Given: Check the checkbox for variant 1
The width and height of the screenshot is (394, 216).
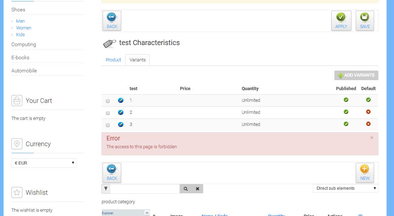Looking at the screenshot, I should point(108,101).
